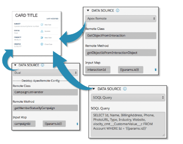Click 'Input Map' label above campaignId
The image size is (183, 144).
click(x=20, y=117)
